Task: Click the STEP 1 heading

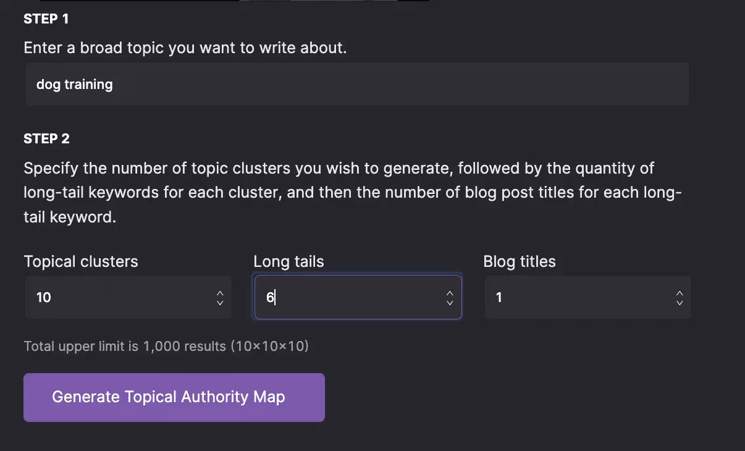Action: tap(46, 19)
